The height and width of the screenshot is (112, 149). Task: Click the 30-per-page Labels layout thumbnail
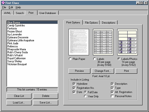pos(103,42)
